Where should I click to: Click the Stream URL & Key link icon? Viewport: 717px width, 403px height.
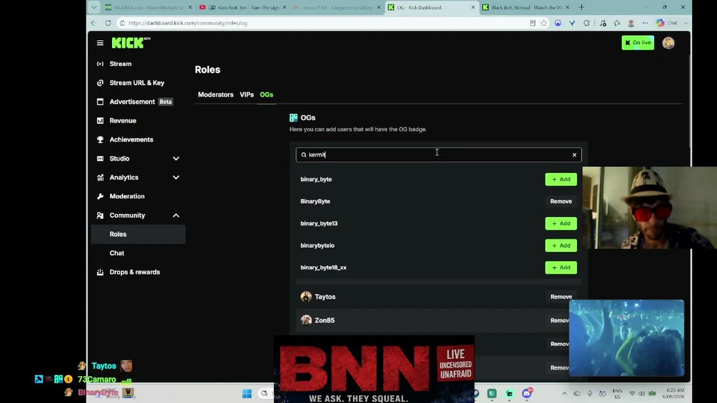[x=100, y=83]
